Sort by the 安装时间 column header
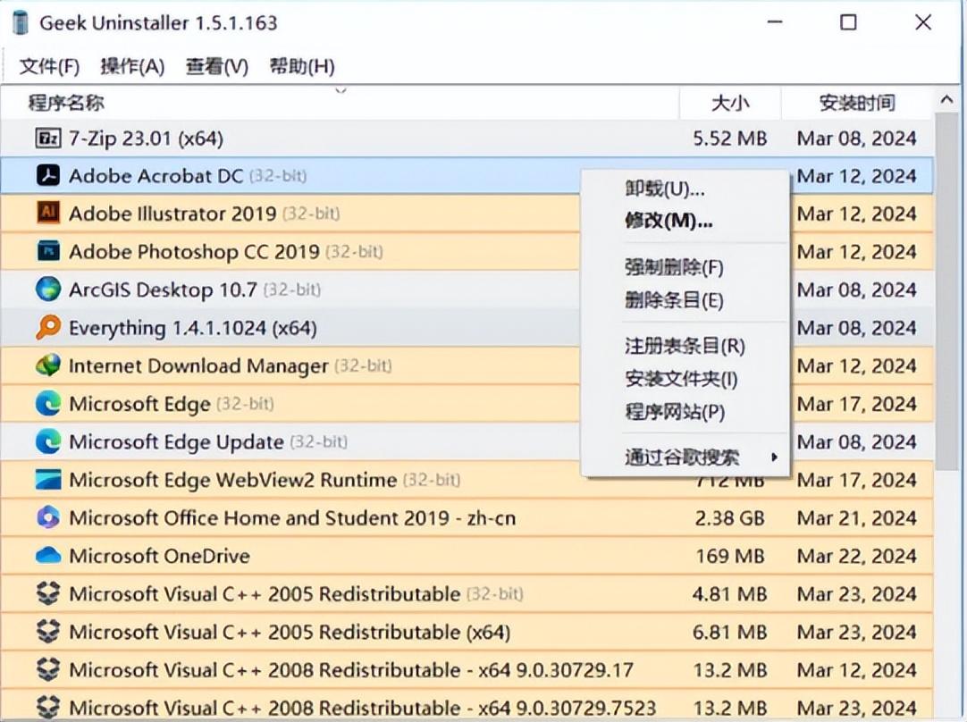This screenshot has height=722, width=967. pyautogui.click(x=857, y=103)
